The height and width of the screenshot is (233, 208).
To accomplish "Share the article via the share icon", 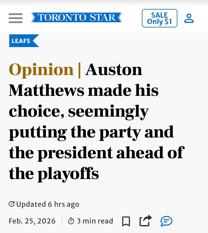I will 145,221.
